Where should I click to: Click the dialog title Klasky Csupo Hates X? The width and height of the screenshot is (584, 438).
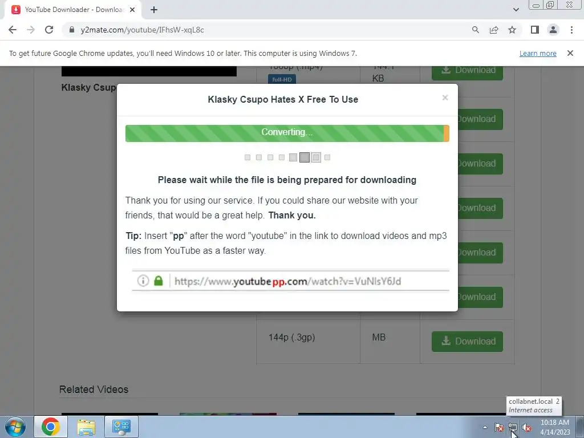[x=283, y=99]
